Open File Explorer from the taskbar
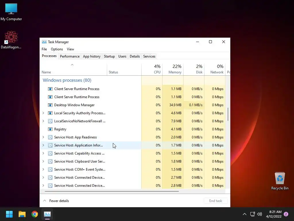Image resolution: width=294 pixels, height=221 pixels. (x=22, y=214)
